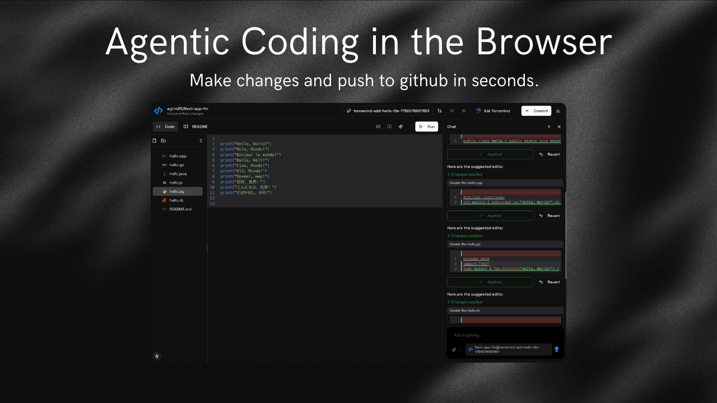Screen dimensions: 717x403
Task: Create a new file in the explorer panel
Action: click(155, 140)
